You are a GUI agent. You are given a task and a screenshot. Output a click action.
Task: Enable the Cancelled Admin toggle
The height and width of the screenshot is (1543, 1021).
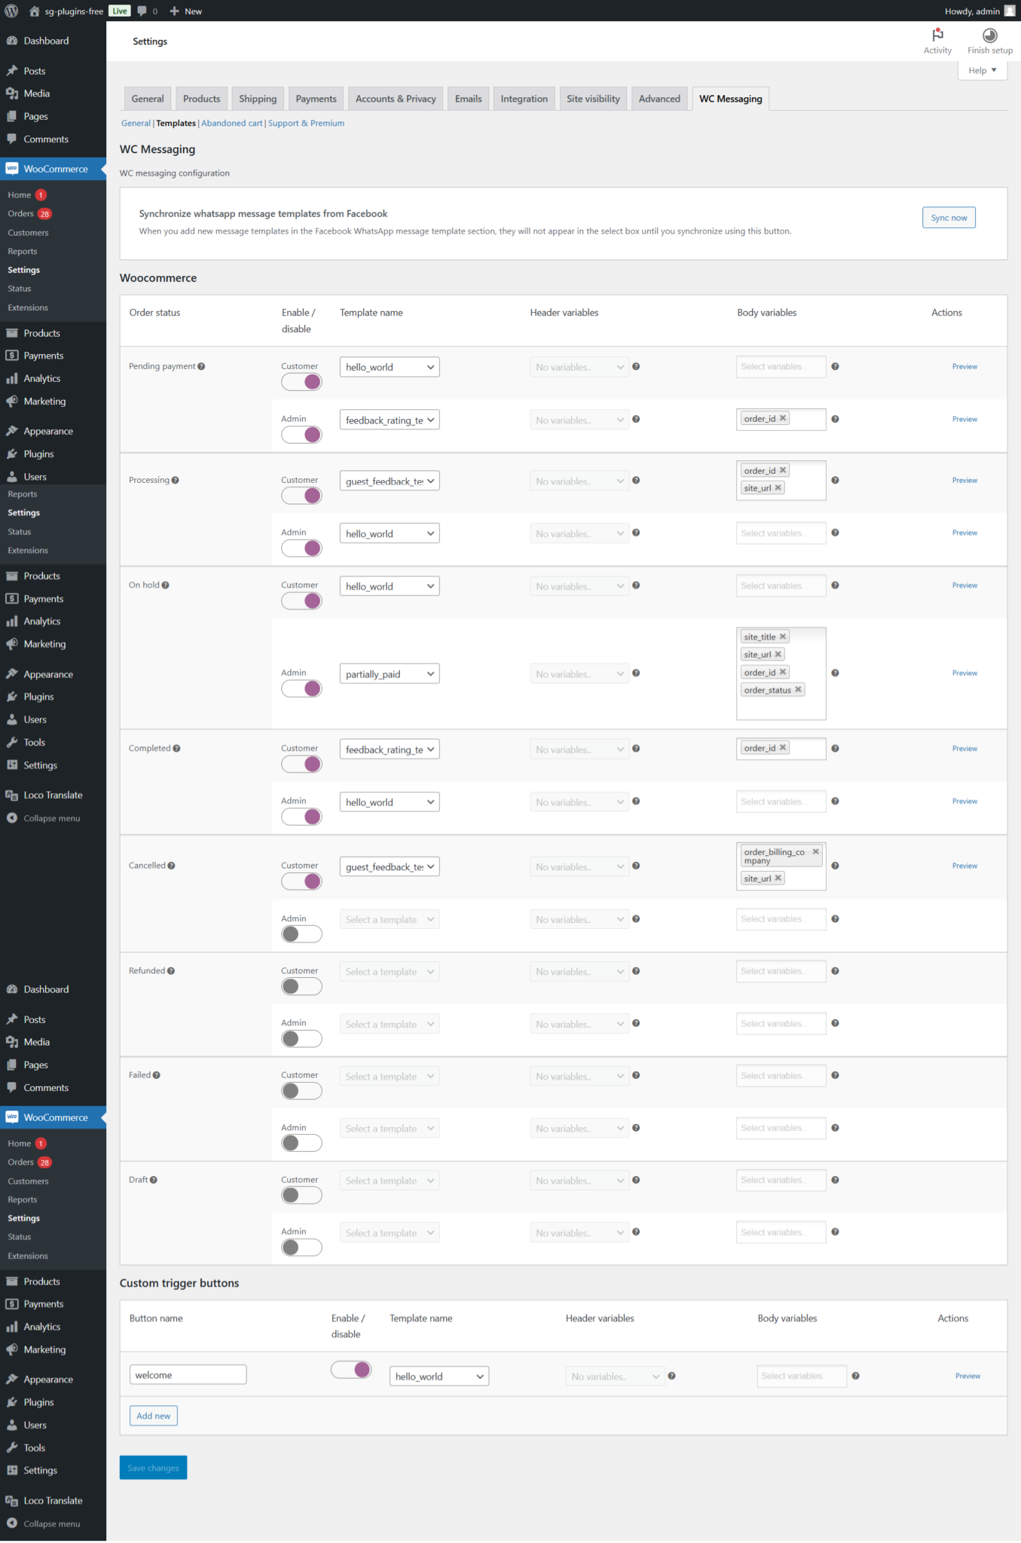[x=301, y=934]
